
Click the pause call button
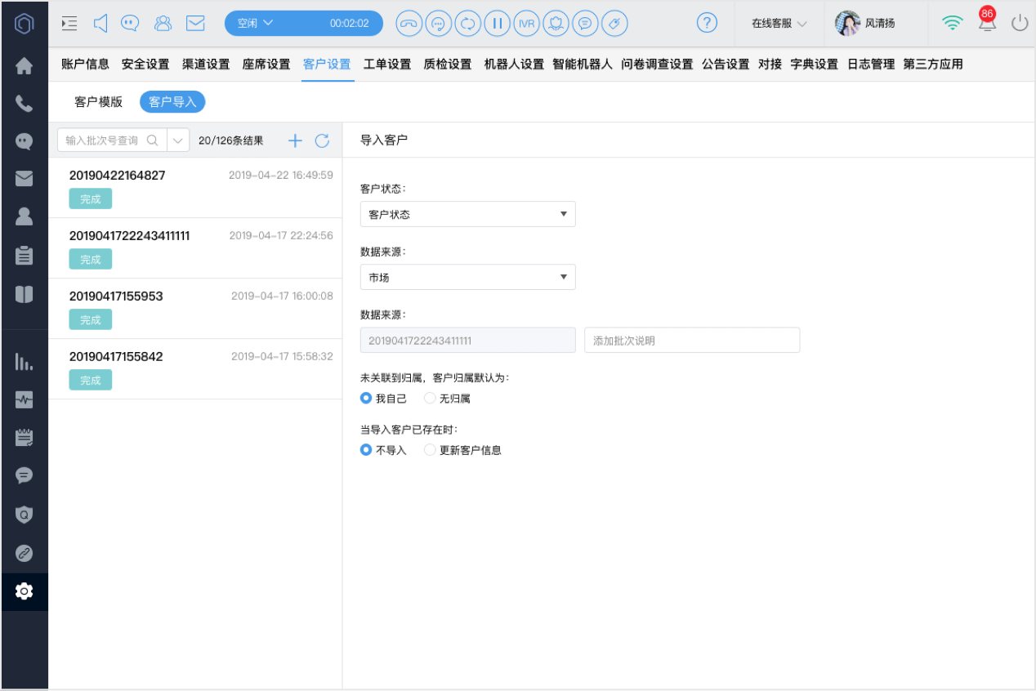[x=497, y=23]
